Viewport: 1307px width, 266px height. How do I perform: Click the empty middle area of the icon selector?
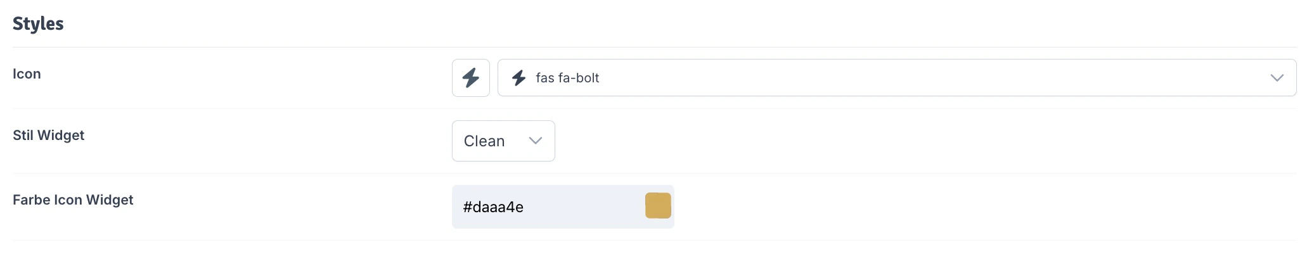point(919,78)
